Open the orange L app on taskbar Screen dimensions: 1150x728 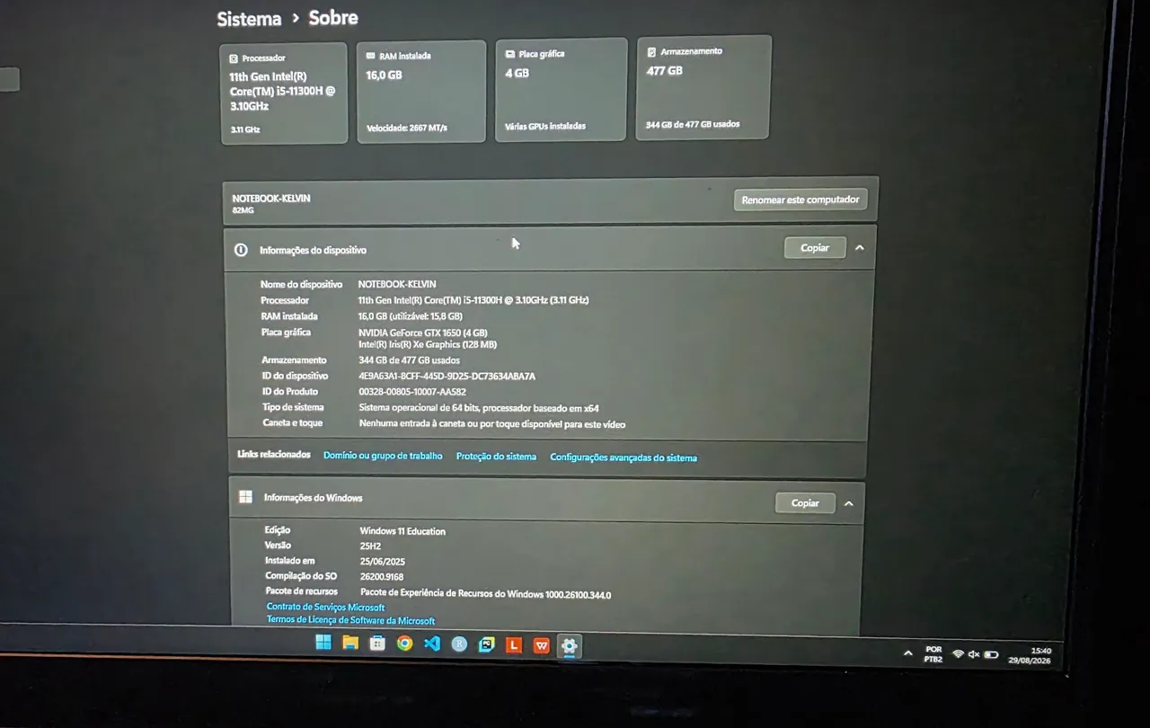click(514, 645)
